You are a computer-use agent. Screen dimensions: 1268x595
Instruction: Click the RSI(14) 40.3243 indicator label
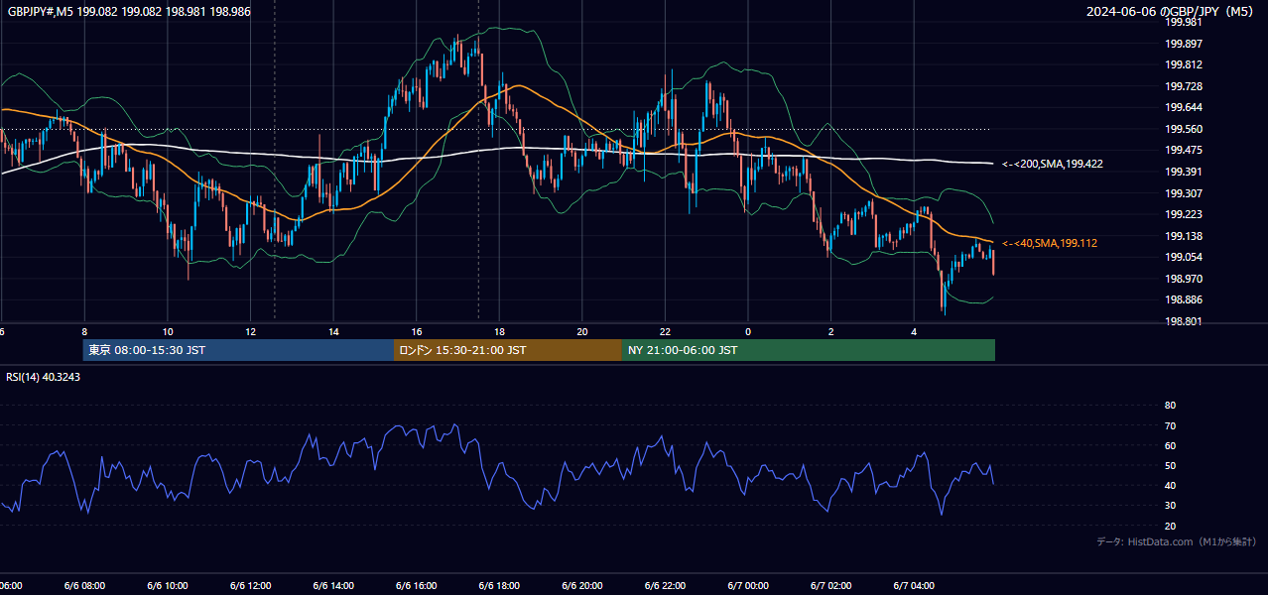pos(44,377)
